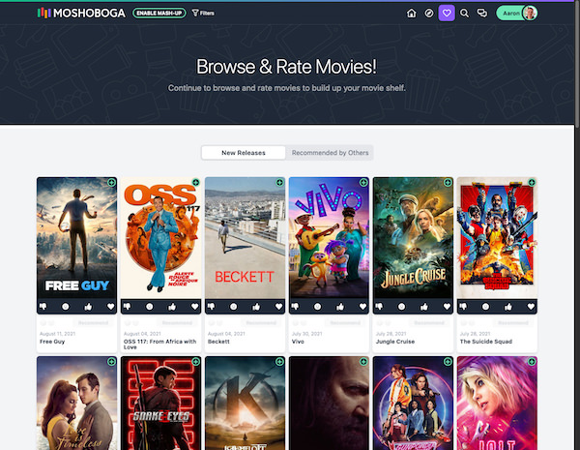The image size is (580, 450).
Task: Thumbs up Free Guy
Action: [88, 307]
